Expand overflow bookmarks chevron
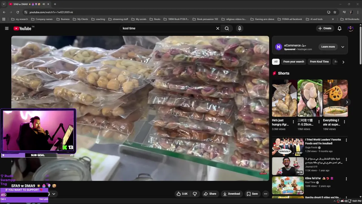Viewport: 362px width, 204px height. click(x=333, y=19)
